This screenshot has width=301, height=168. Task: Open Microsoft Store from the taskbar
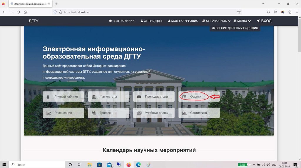pos(99,164)
